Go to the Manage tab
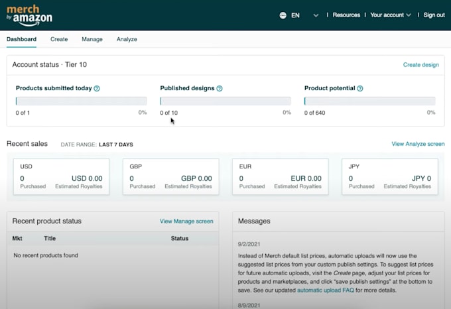Viewport: 451px width, 309px height. (92, 39)
